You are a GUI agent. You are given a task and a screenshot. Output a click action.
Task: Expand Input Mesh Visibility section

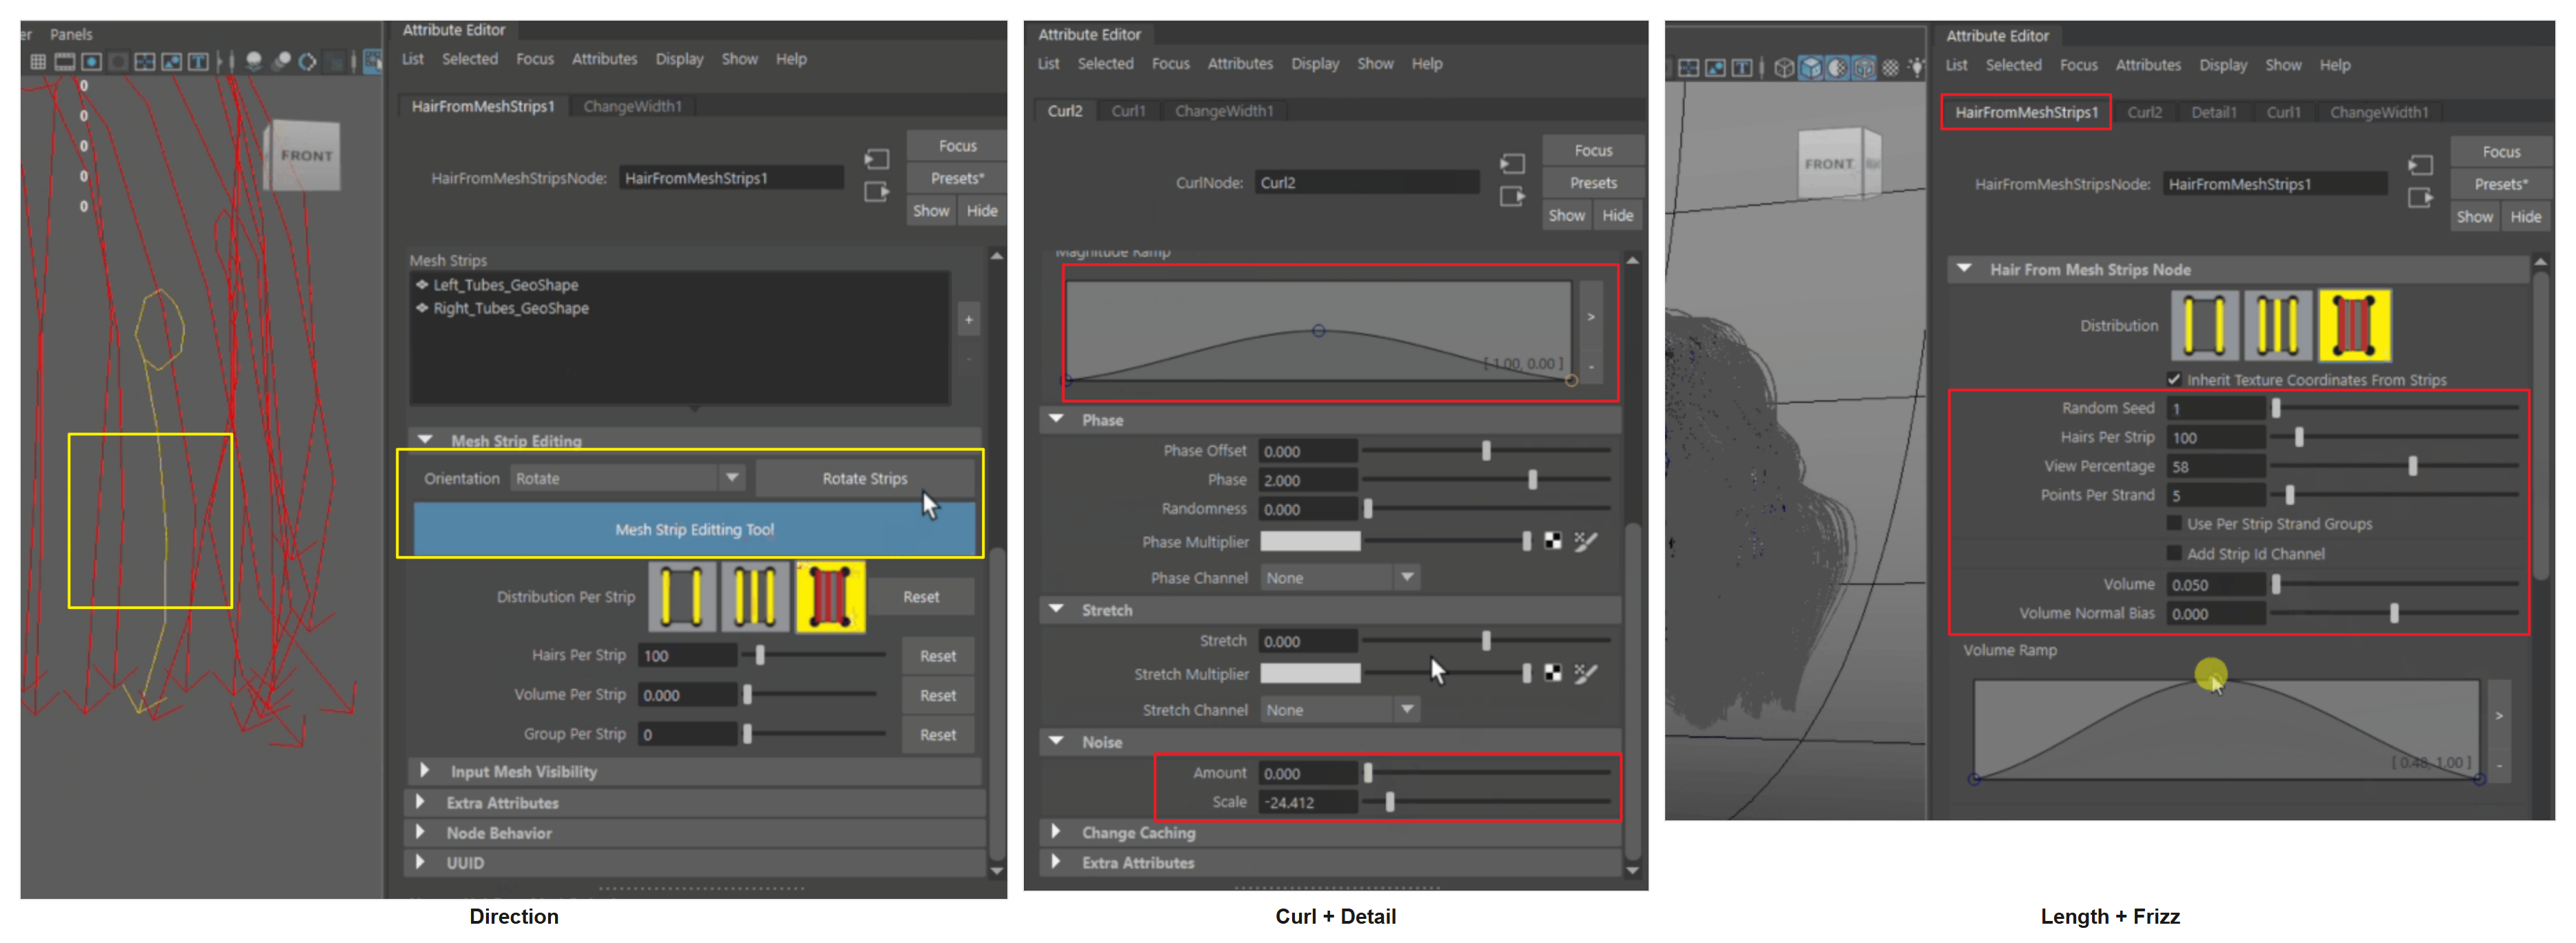[x=424, y=770]
